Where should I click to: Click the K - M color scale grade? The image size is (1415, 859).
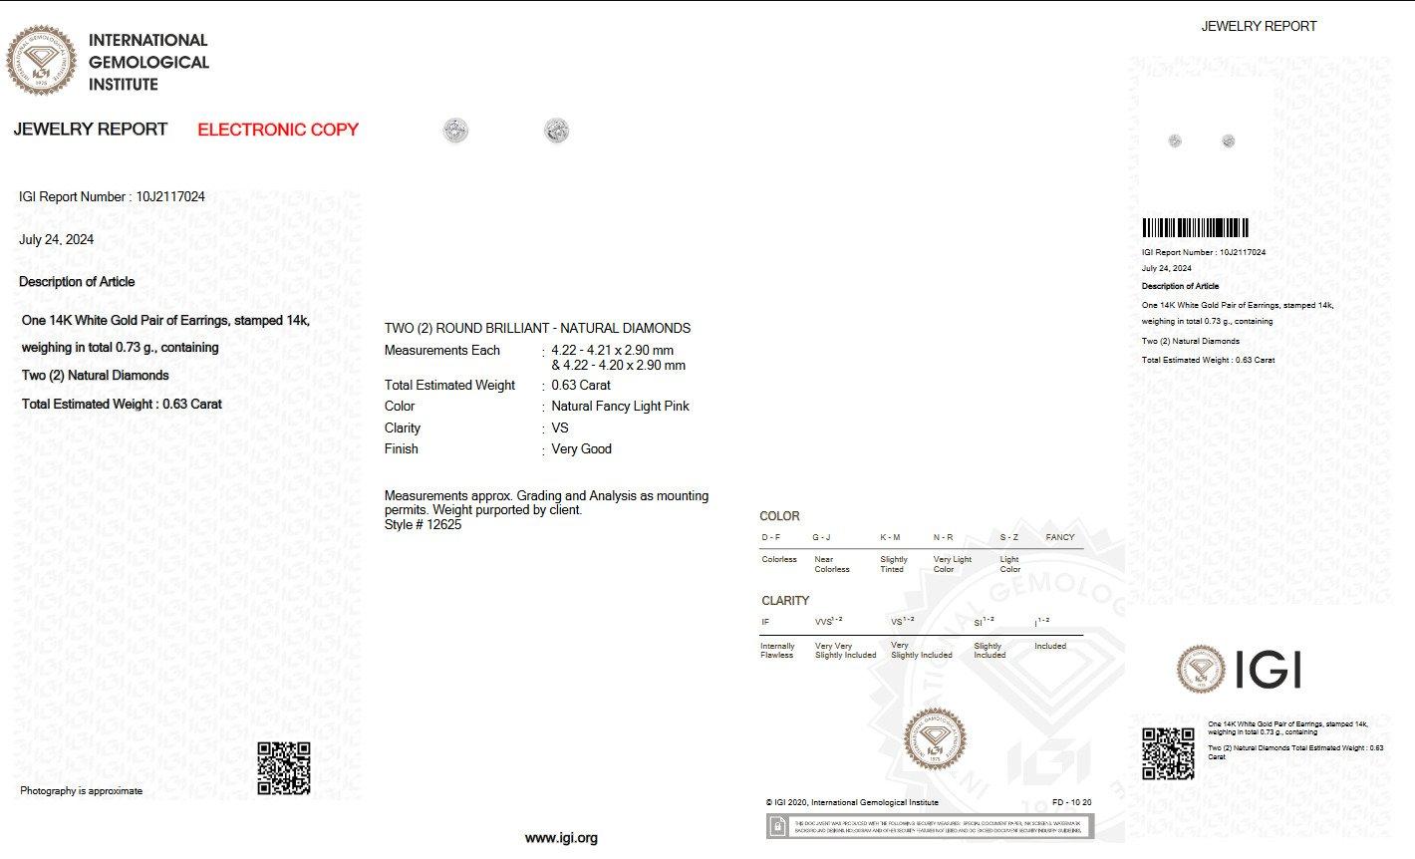click(890, 537)
